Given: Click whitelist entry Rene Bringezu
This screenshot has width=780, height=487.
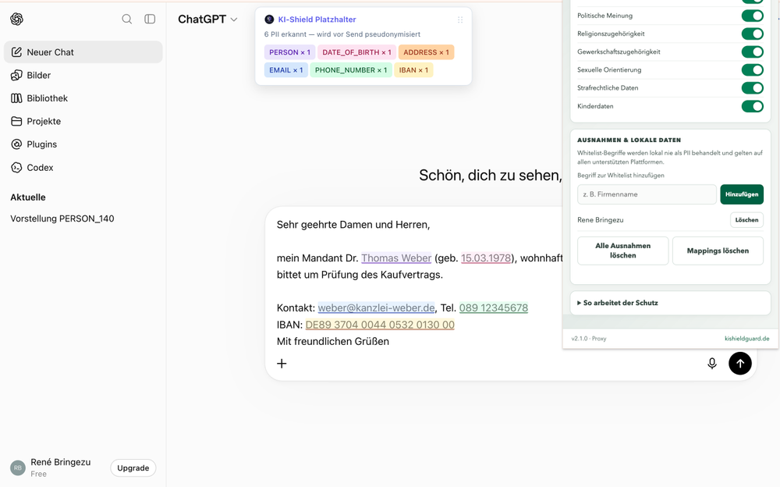Looking at the screenshot, I should [601, 219].
